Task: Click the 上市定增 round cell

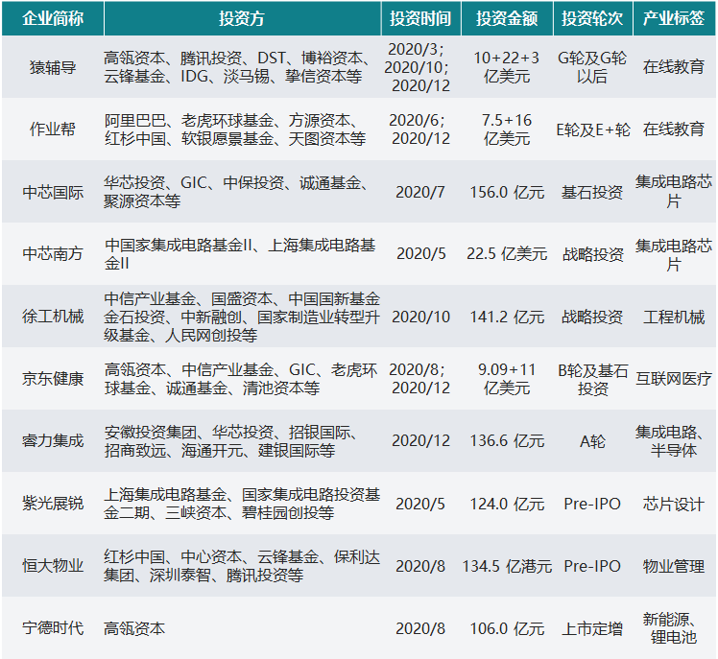Action: 592,628
